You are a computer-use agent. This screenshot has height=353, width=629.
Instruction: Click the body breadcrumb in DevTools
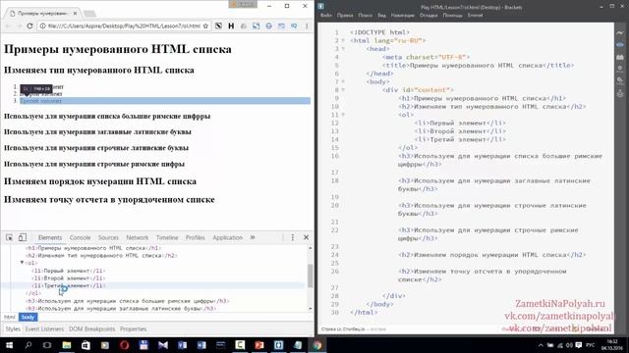tap(29, 317)
